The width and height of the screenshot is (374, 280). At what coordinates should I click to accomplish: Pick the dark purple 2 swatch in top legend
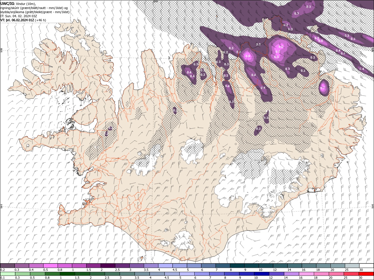click(x=108, y=266)
